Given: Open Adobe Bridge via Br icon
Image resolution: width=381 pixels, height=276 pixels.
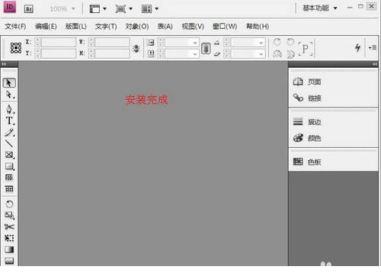Looking at the screenshot, I should 29,9.
